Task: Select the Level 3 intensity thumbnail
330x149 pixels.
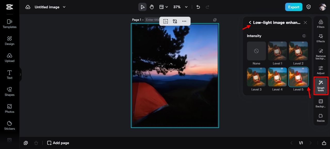Action: tap(256, 77)
